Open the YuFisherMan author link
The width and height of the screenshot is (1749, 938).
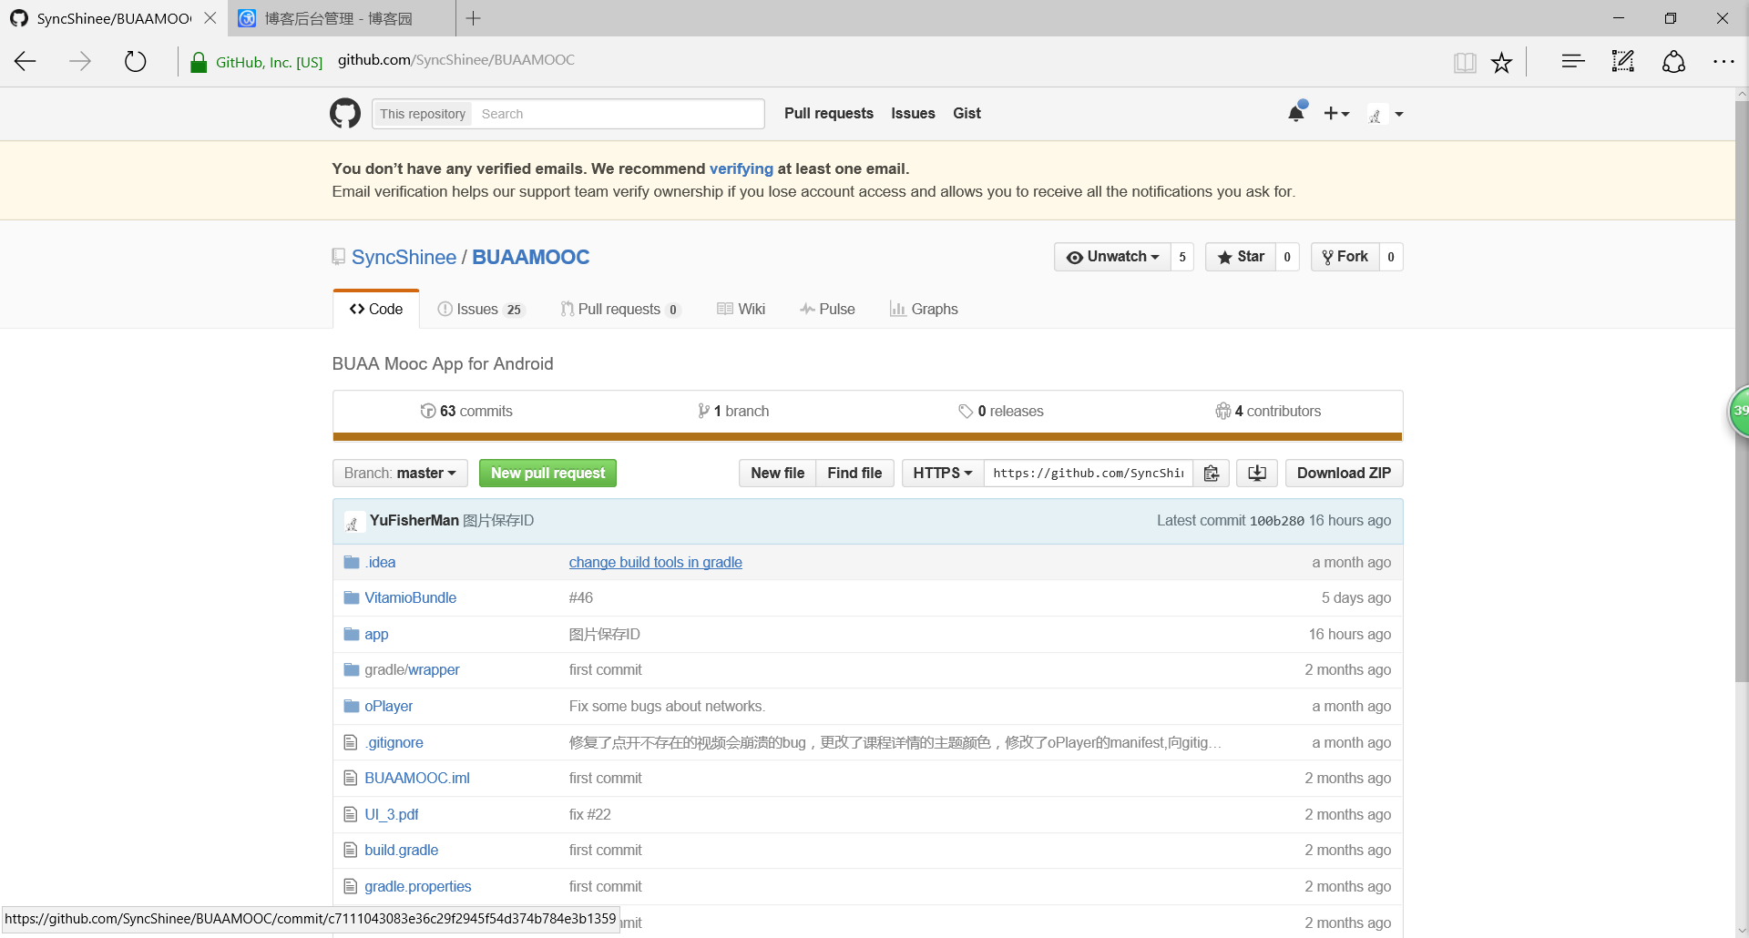tap(414, 521)
